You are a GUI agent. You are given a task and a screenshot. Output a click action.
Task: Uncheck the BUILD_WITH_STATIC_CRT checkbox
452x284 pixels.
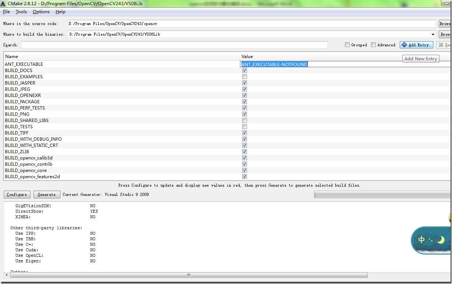(x=244, y=145)
